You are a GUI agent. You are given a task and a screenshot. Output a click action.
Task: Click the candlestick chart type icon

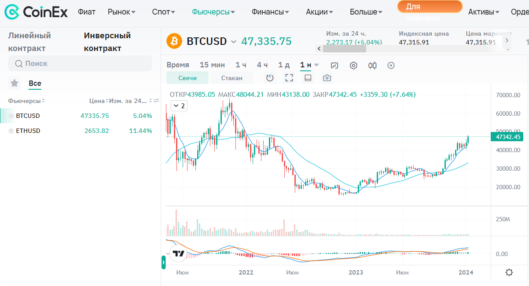click(372, 66)
